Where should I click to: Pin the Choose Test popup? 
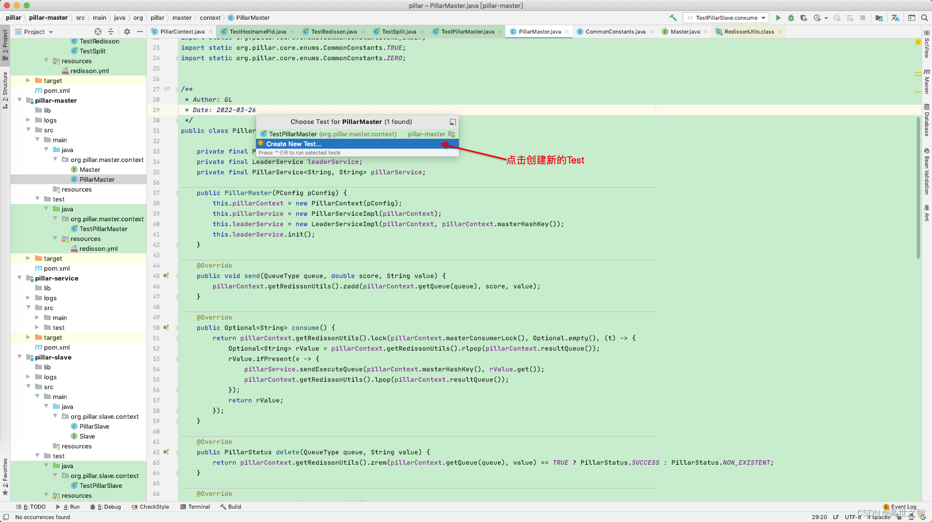pyautogui.click(x=452, y=122)
